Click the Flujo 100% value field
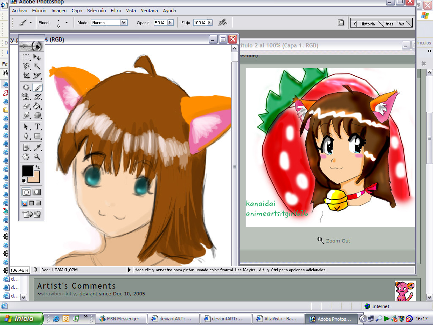 tap(200, 23)
